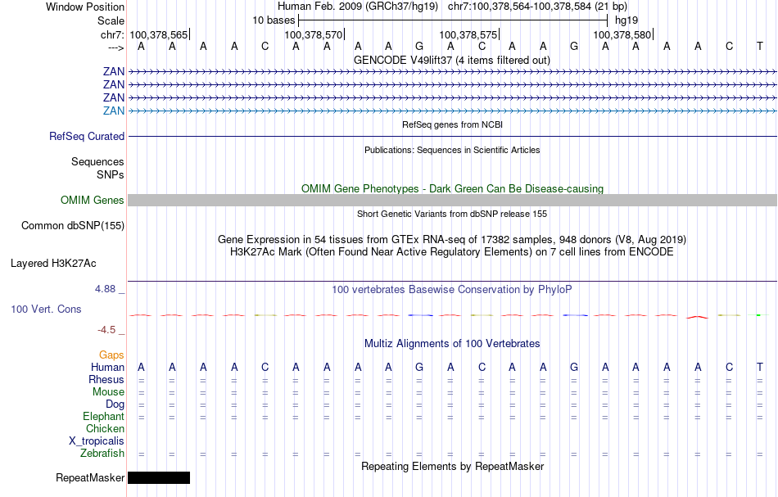Open the RefSeq Curated track label

(87, 137)
